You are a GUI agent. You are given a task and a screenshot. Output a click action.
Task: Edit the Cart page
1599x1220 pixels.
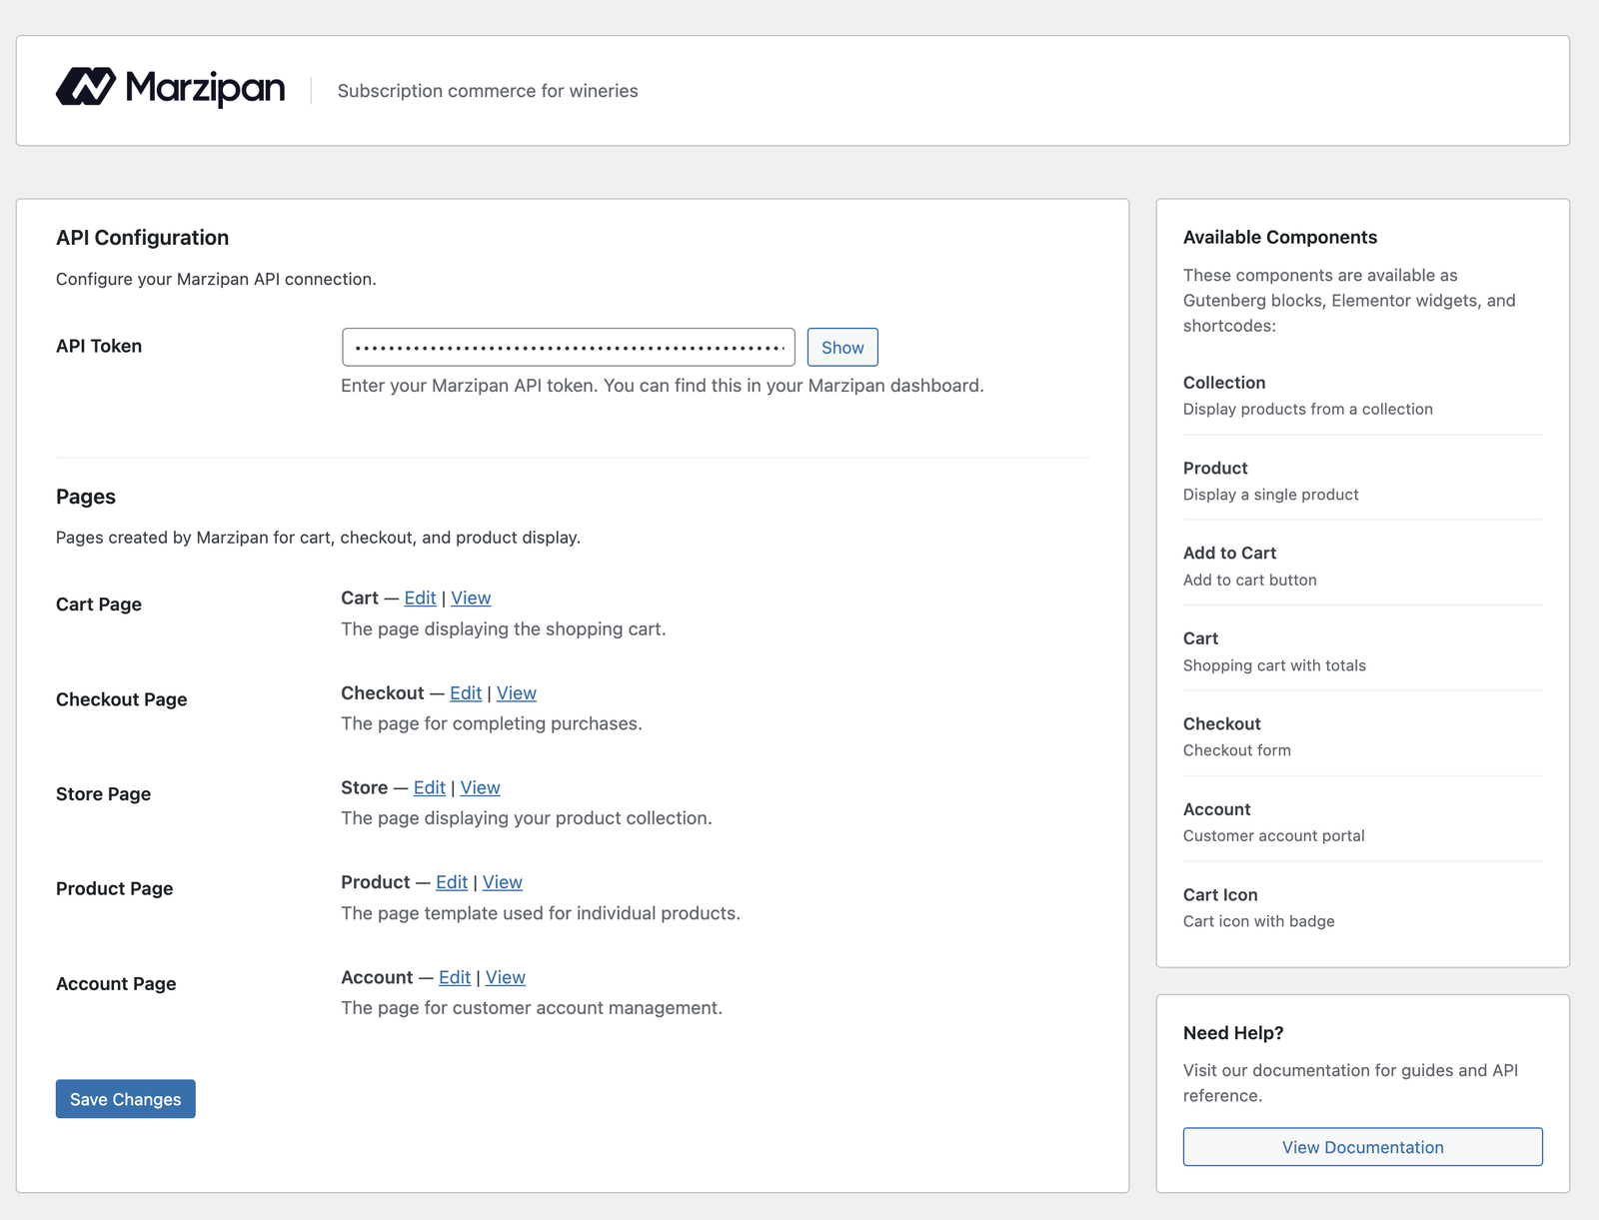420,599
